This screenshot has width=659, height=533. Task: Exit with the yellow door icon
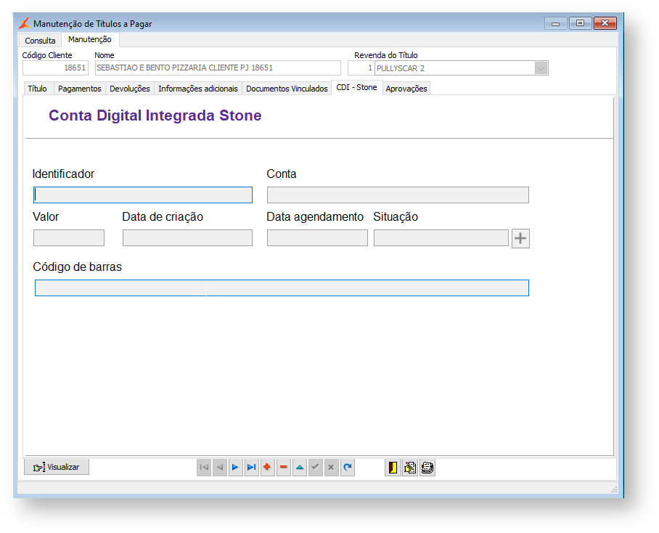(393, 468)
